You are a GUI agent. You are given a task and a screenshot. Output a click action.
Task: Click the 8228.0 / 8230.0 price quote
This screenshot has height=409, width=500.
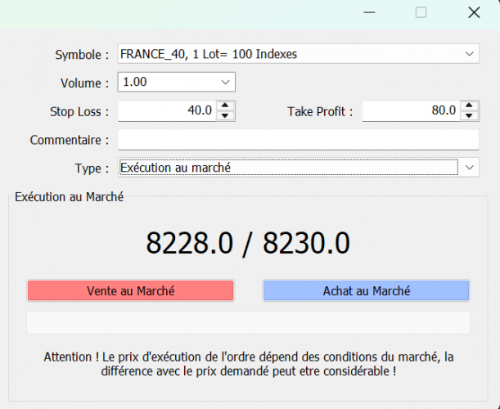[248, 243]
